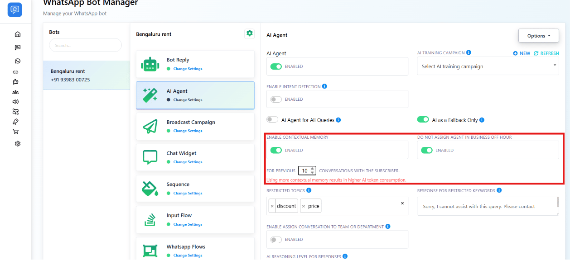This screenshot has height=260, width=570.
Task: Open the bot icon in the sidebar
Action: 16,82
